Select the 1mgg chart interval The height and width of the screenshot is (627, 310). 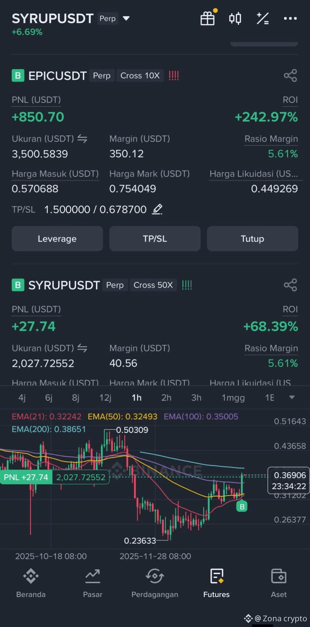[233, 398]
